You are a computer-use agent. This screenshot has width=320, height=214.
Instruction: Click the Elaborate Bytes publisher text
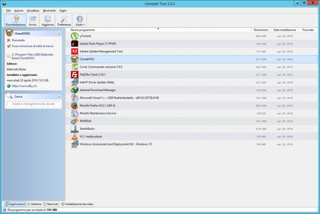[16, 70]
